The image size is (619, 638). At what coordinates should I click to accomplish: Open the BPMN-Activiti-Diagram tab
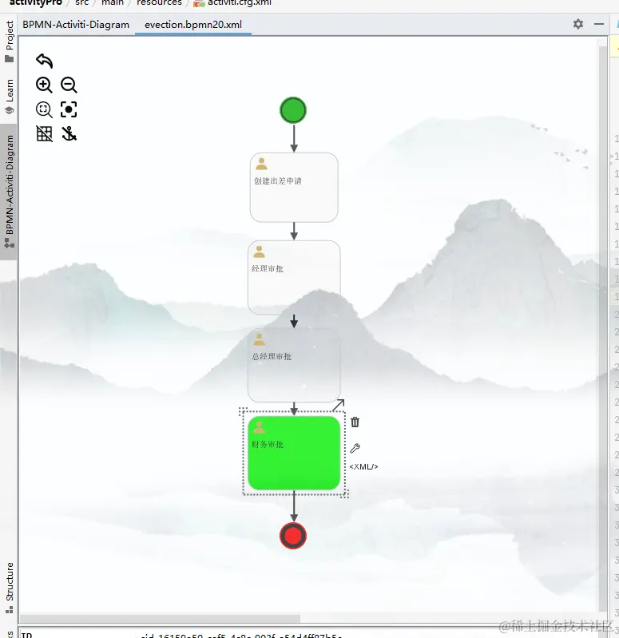[x=76, y=25]
